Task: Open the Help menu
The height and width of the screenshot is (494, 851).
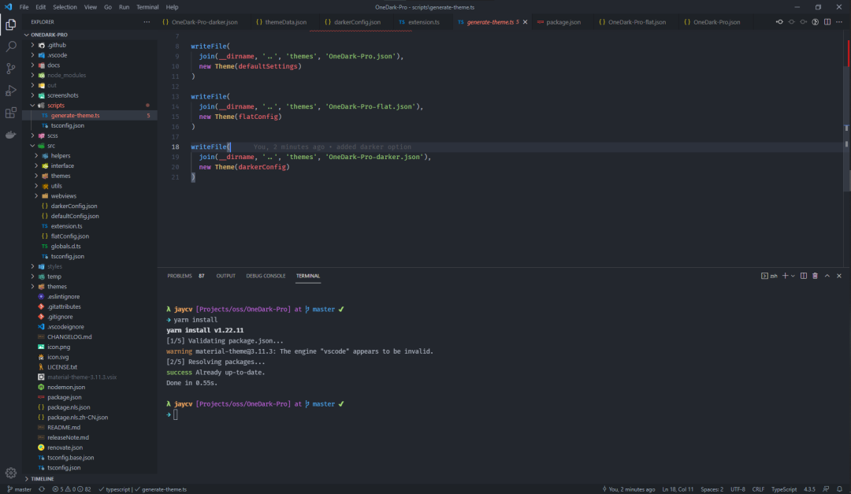Action: click(172, 7)
